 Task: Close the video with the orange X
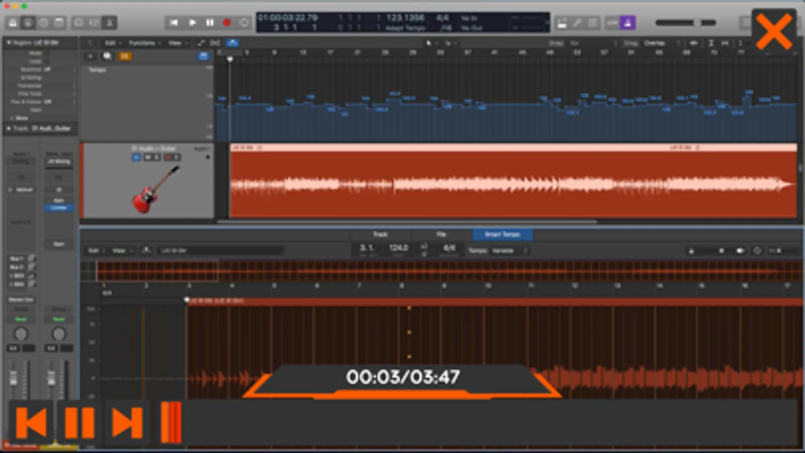pyautogui.click(x=774, y=32)
